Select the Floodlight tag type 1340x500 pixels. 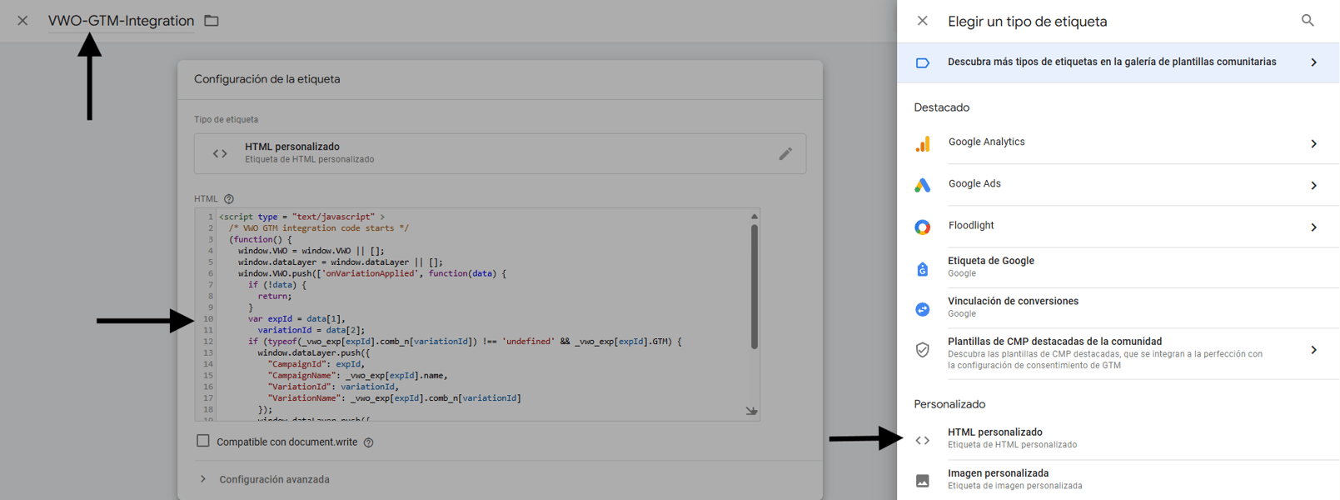click(1118, 227)
